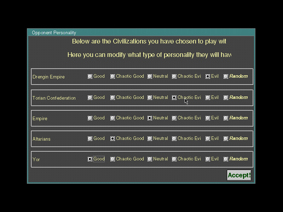This screenshot has width=283, height=212.
Task: Set Altarians personality to Neutral
Action: click(150, 139)
